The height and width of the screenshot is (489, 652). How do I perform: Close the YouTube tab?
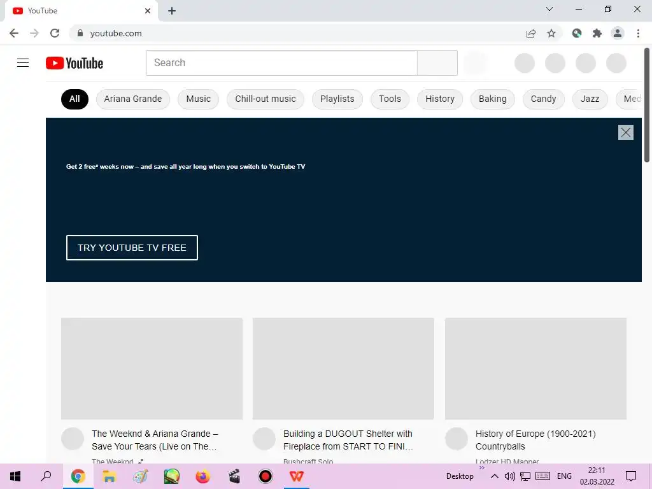point(148,11)
